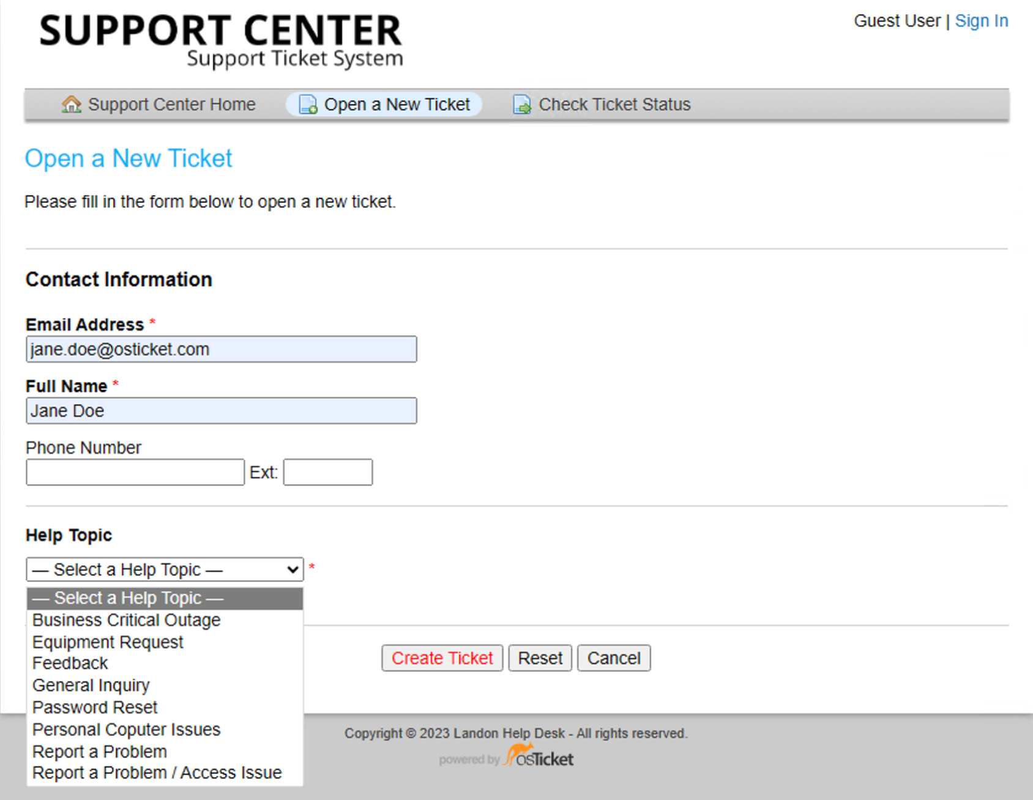Reset the ticket form
The image size is (1033, 800).
pos(540,658)
